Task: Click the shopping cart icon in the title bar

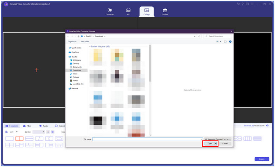Action: [x=238, y=4]
